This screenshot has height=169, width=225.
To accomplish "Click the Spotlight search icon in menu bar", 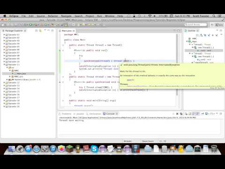I will point(214,16).
